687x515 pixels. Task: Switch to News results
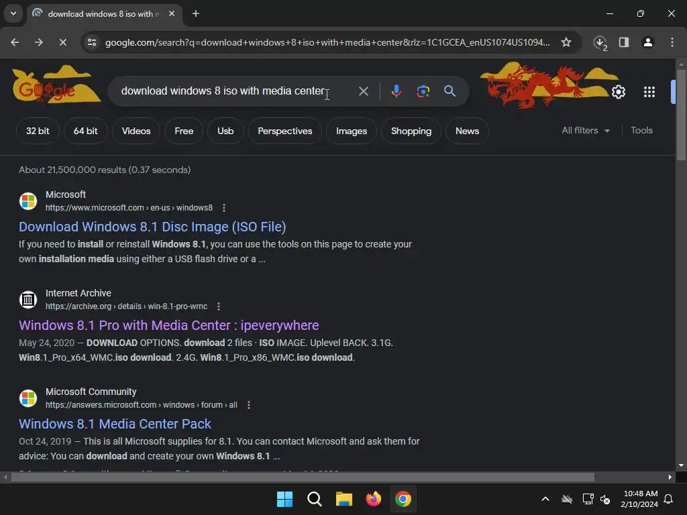pos(467,131)
